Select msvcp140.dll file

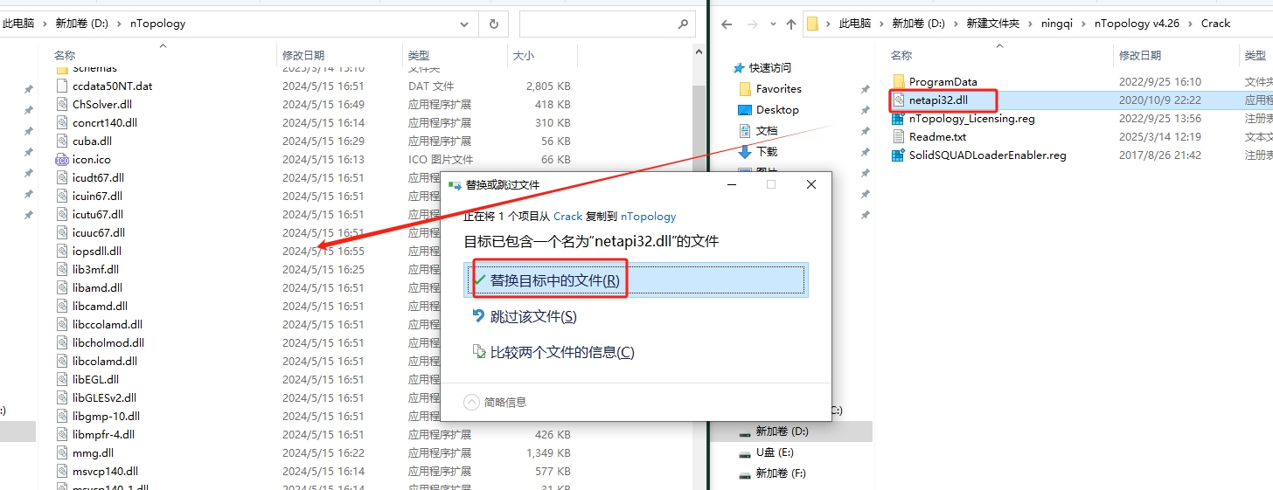pyautogui.click(x=105, y=471)
